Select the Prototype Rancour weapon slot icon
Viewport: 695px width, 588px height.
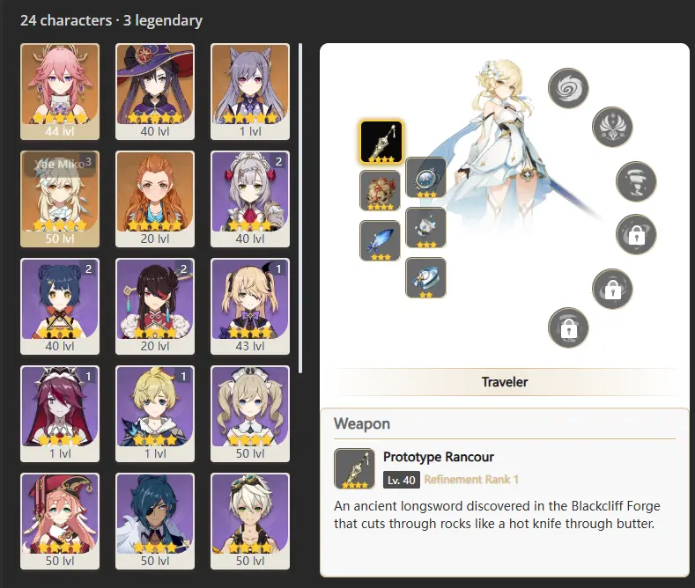(381, 142)
